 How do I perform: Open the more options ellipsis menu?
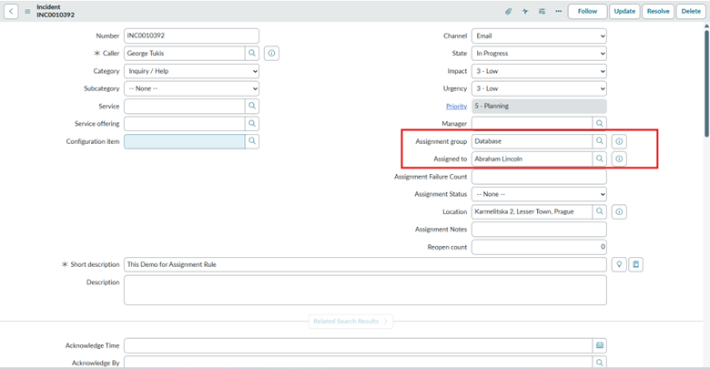coord(558,11)
